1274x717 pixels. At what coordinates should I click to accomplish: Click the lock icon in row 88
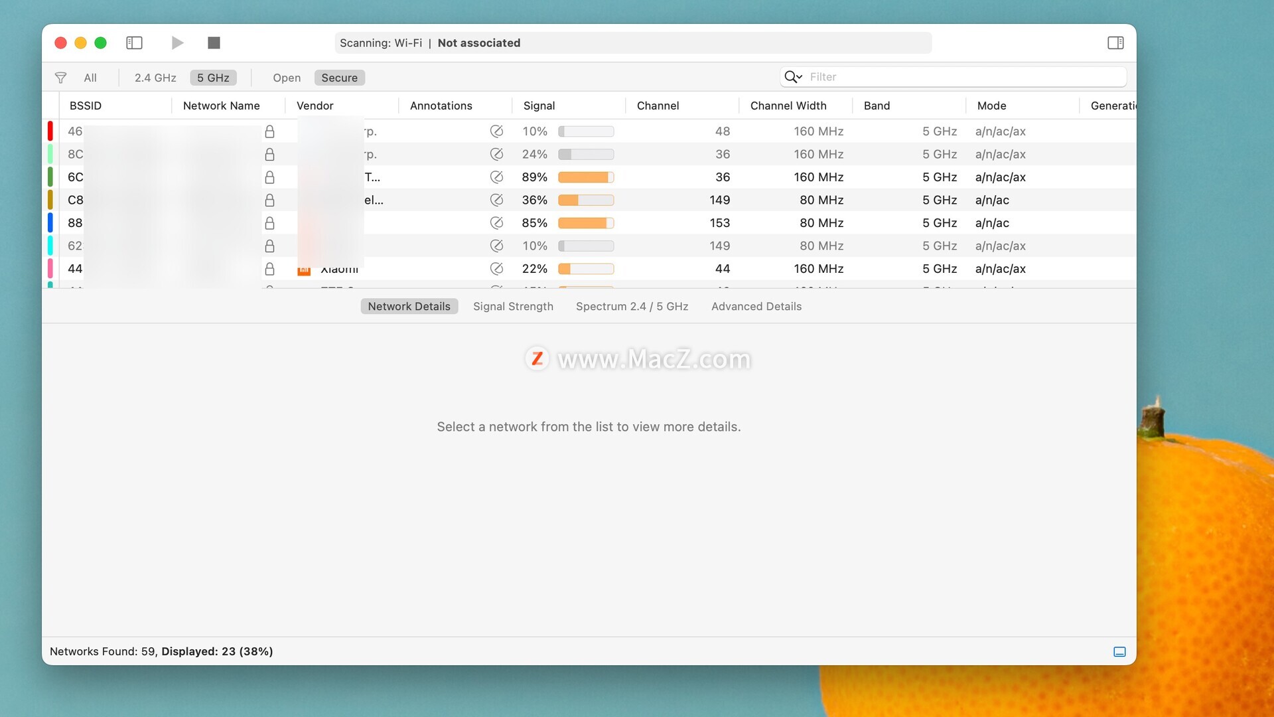[269, 222]
